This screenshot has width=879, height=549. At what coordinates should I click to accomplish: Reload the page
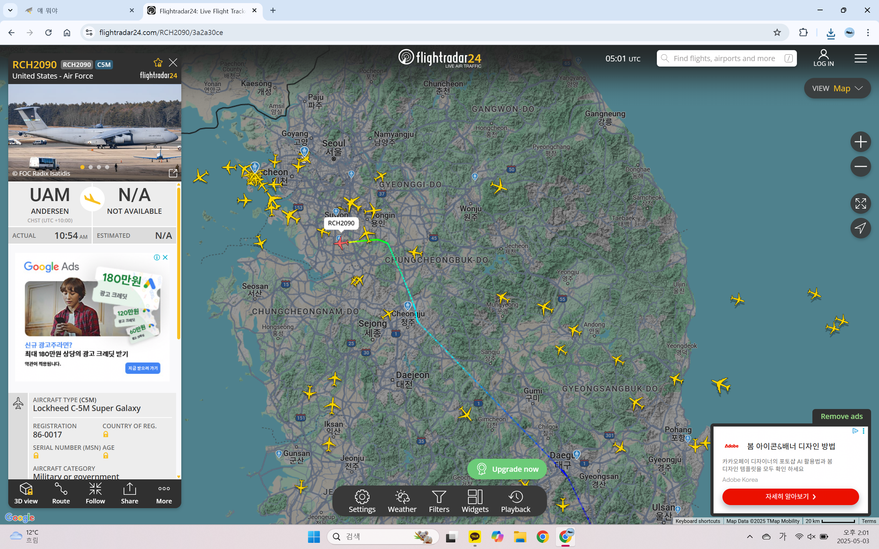click(x=48, y=33)
